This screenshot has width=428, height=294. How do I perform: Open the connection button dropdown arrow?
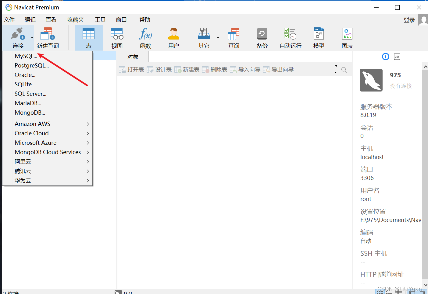[x=32, y=38]
